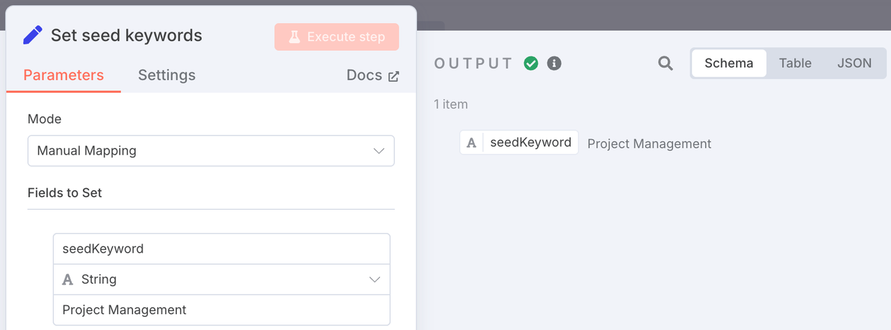Click the seedKeyword field name input
Image resolution: width=891 pixels, height=330 pixels.
221,249
